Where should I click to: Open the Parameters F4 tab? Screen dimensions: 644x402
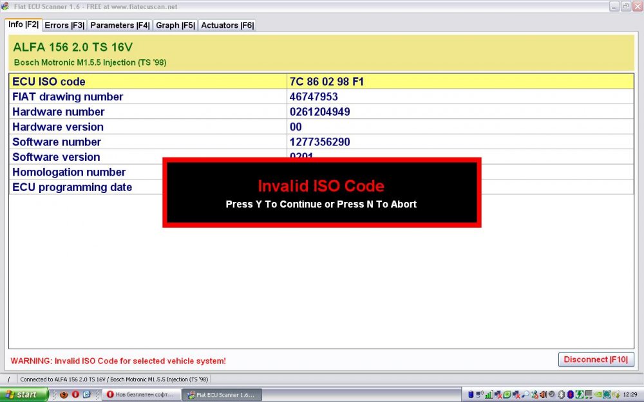(120, 25)
